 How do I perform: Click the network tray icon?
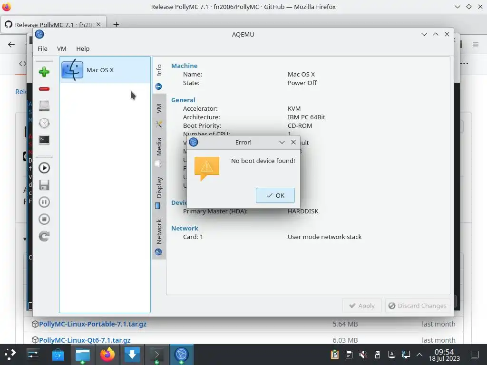[406, 355]
